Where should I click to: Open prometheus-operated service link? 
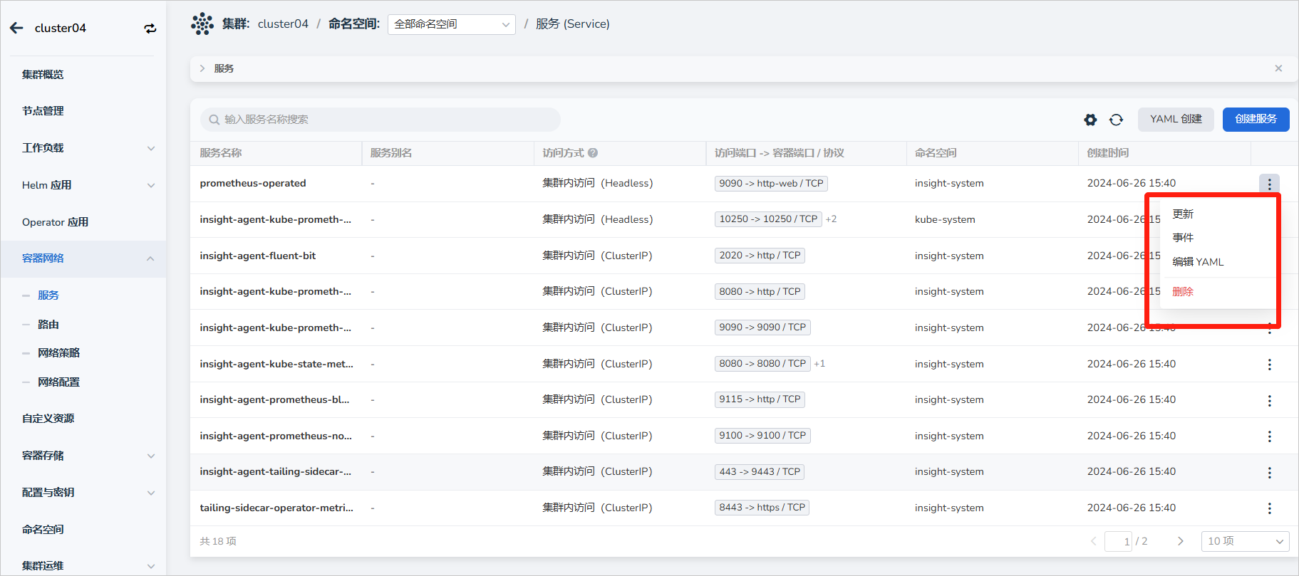click(253, 184)
